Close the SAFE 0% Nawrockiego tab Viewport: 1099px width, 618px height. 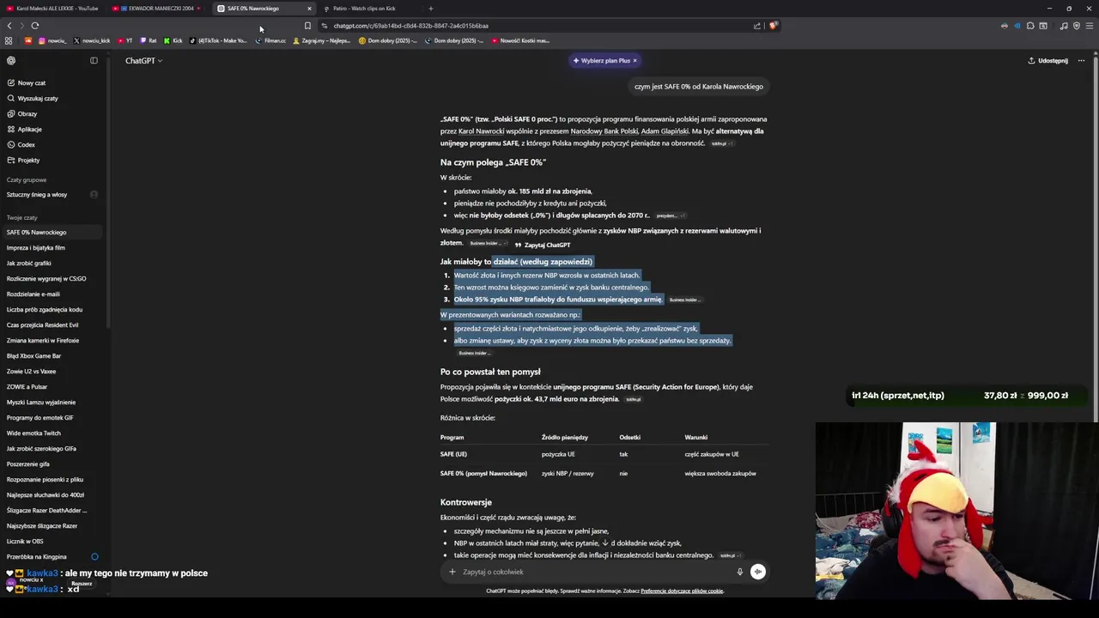pos(309,9)
